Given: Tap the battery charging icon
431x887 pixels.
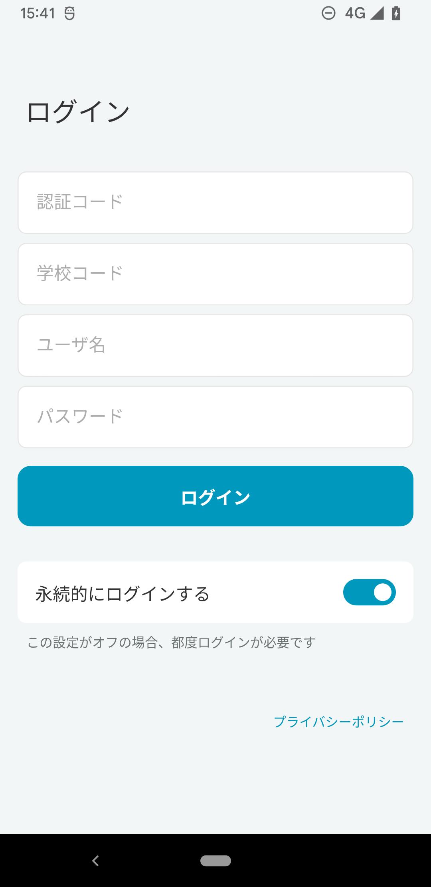Looking at the screenshot, I should click(x=396, y=14).
